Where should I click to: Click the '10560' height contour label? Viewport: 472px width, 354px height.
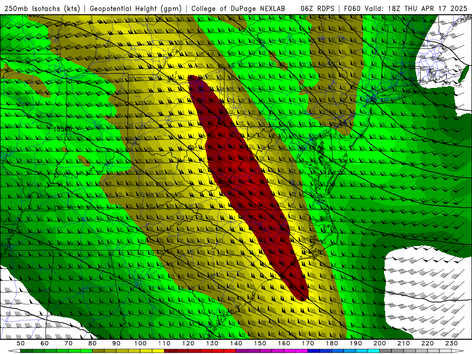point(63,129)
